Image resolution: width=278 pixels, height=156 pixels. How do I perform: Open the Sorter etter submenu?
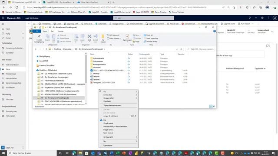(119, 95)
